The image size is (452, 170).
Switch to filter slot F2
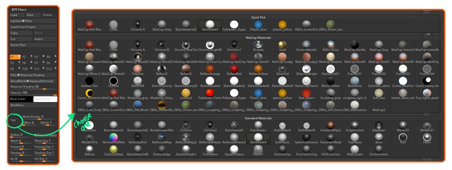(x=27, y=57)
